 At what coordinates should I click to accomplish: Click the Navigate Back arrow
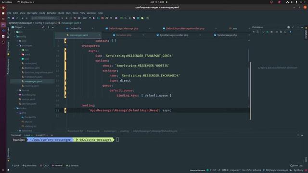pos(22,18)
